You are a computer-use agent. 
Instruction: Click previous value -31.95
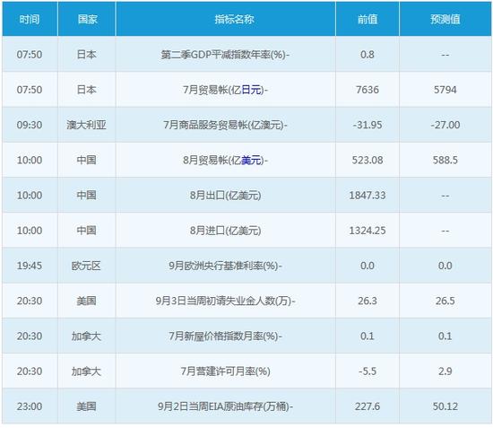pyautogui.click(x=368, y=125)
